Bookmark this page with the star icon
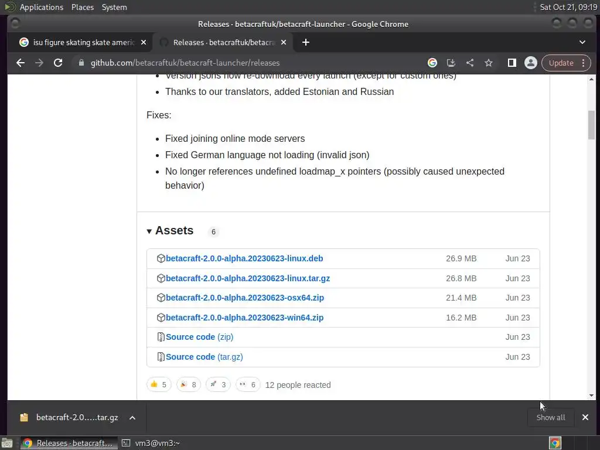Image resolution: width=600 pixels, height=450 pixels. [x=489, y=63]
